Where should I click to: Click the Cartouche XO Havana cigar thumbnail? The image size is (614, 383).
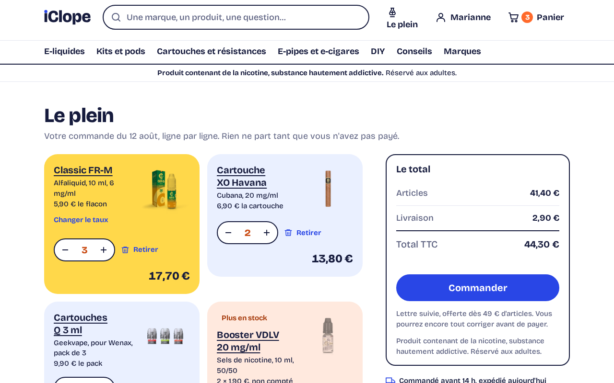tap(328, 189)
